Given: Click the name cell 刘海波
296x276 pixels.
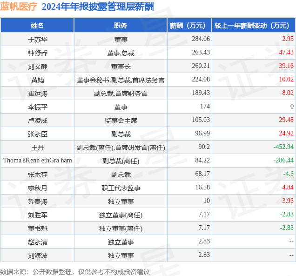Looking at the screenshot, I should pos(38,256).
